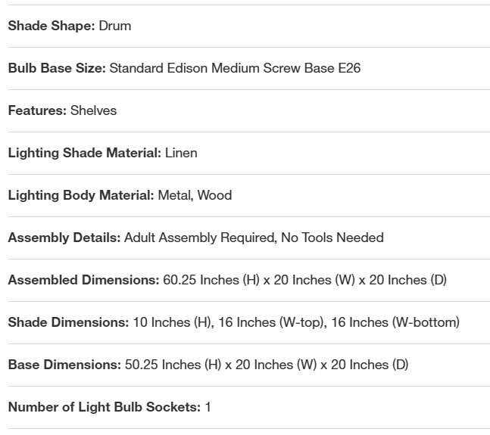
Task: Click the "Assembled Dimensions:" label
Action: (x=83, y=280)
